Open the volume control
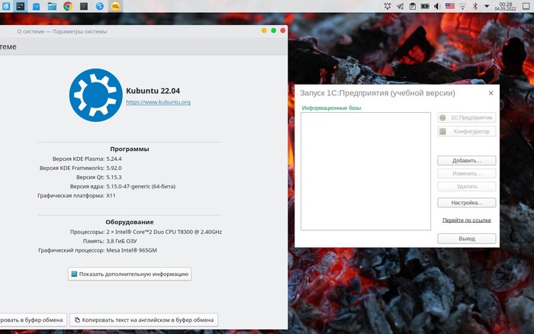 tap(437, 6)
